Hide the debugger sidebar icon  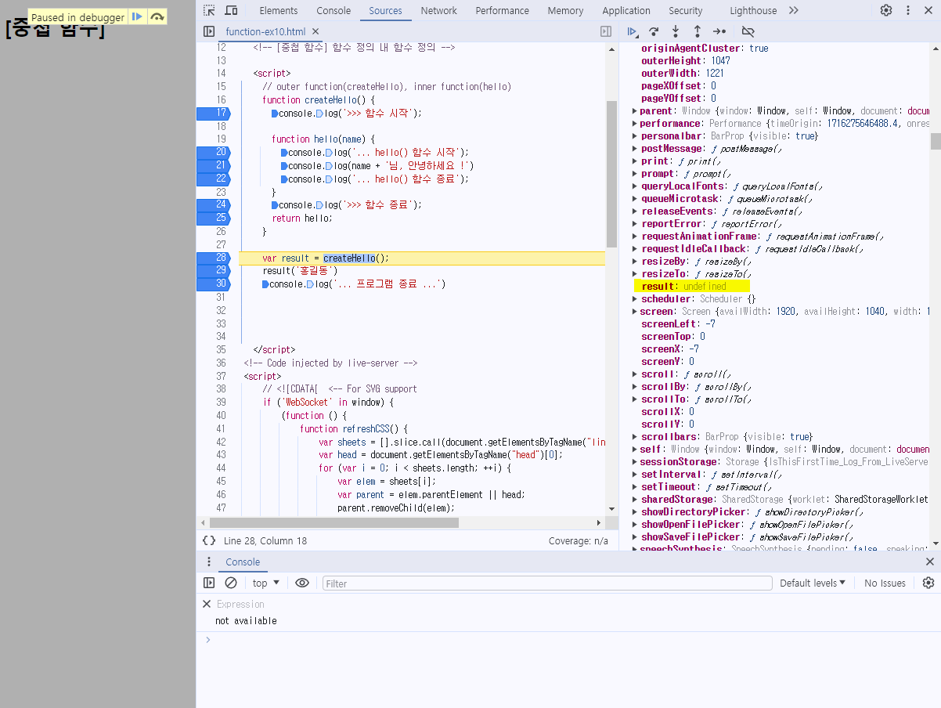coord(606,31)
